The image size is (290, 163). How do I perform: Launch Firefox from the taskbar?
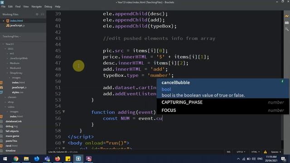click(58, 159)
